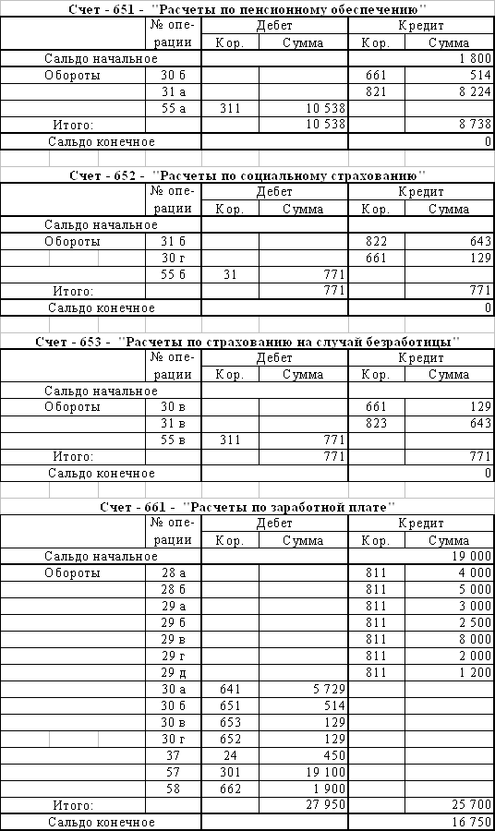Click the debit correspondent 662 for operation 58
The image size is (495, 831).
click(x=230, y=789)
